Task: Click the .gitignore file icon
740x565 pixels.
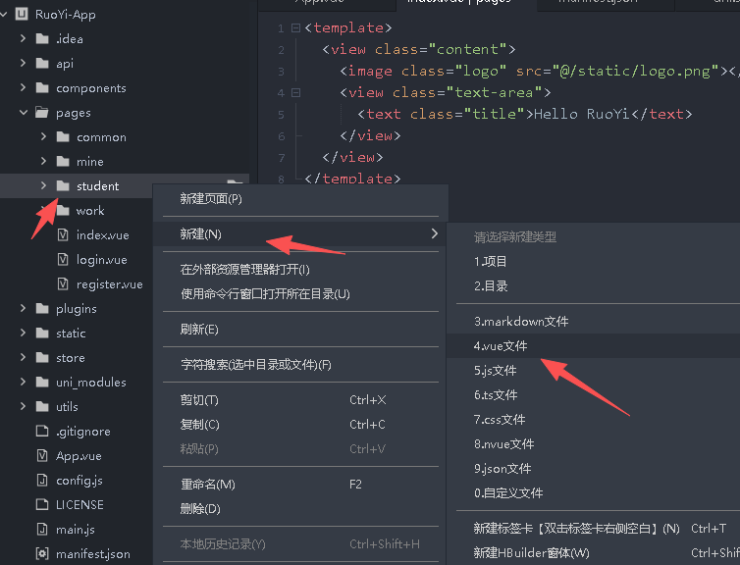Action: (x=41, y=432)
